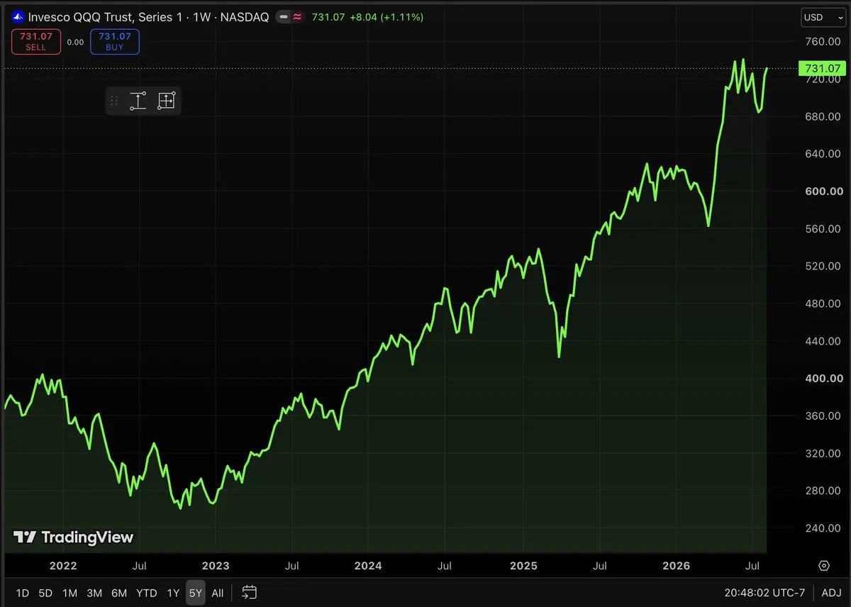Click the 240.00 price scale label

823,528
